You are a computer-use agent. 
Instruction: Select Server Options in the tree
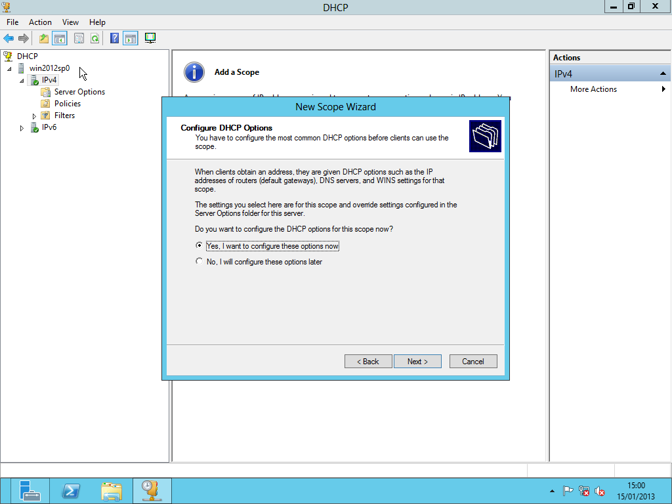[79, 92]
